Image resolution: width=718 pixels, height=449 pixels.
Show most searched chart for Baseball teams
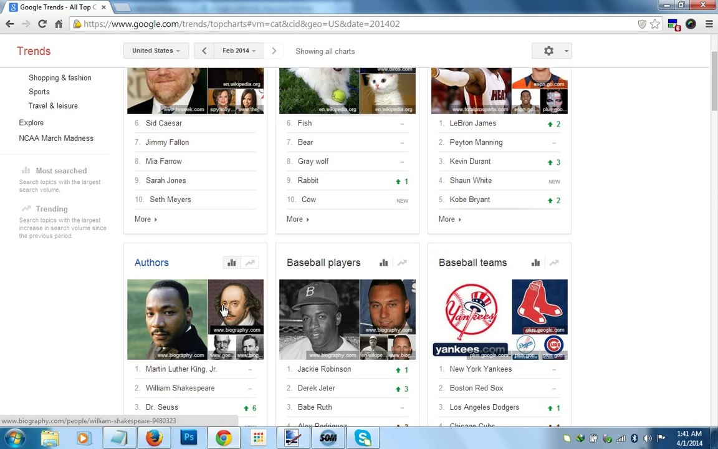[536, 263]
